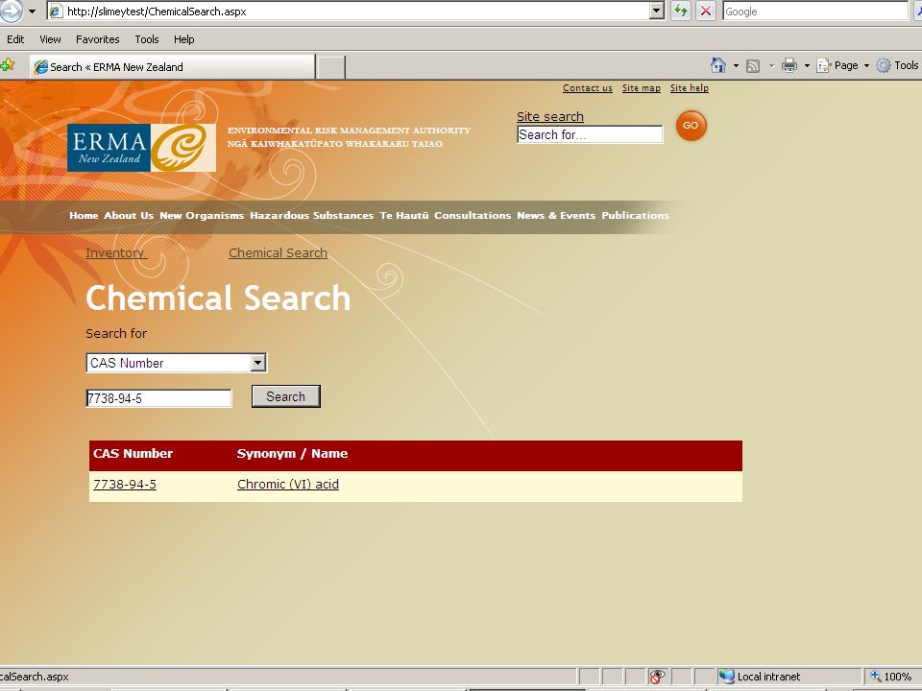Click the privacy report eye icon in status bar
Viewport: 922px width, 691px height.
(x=657, y=677)
